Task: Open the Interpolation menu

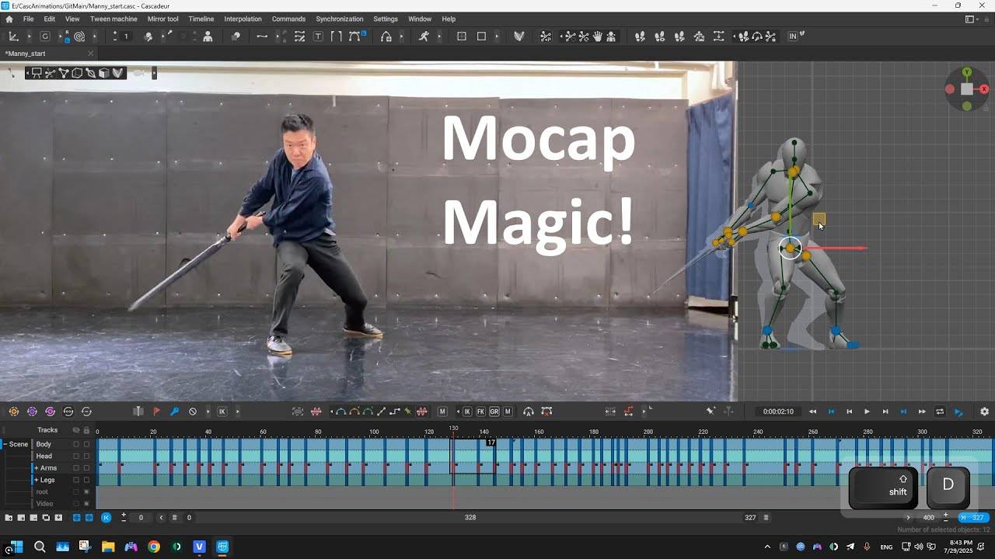Action: 243,19
